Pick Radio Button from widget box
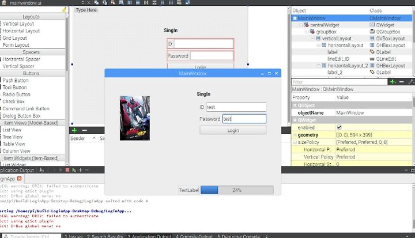415x238 pixels. pyautogui.click(x=16, y=95)
